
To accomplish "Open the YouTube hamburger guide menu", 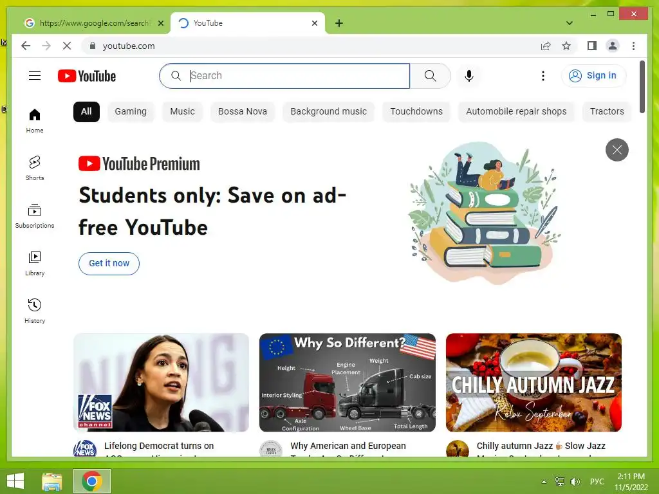I will pyautogui.click(x=35, y=76).
